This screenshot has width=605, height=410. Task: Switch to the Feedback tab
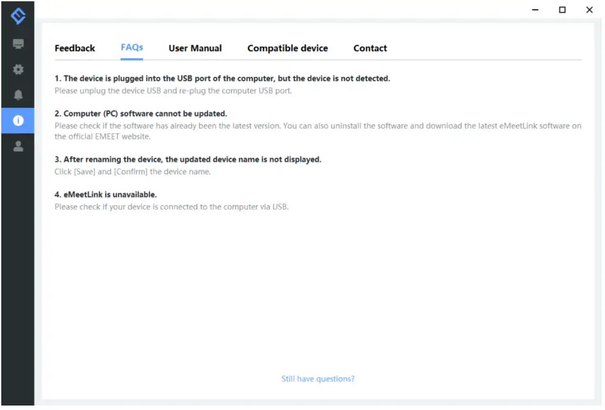click(x=75, y=48)
